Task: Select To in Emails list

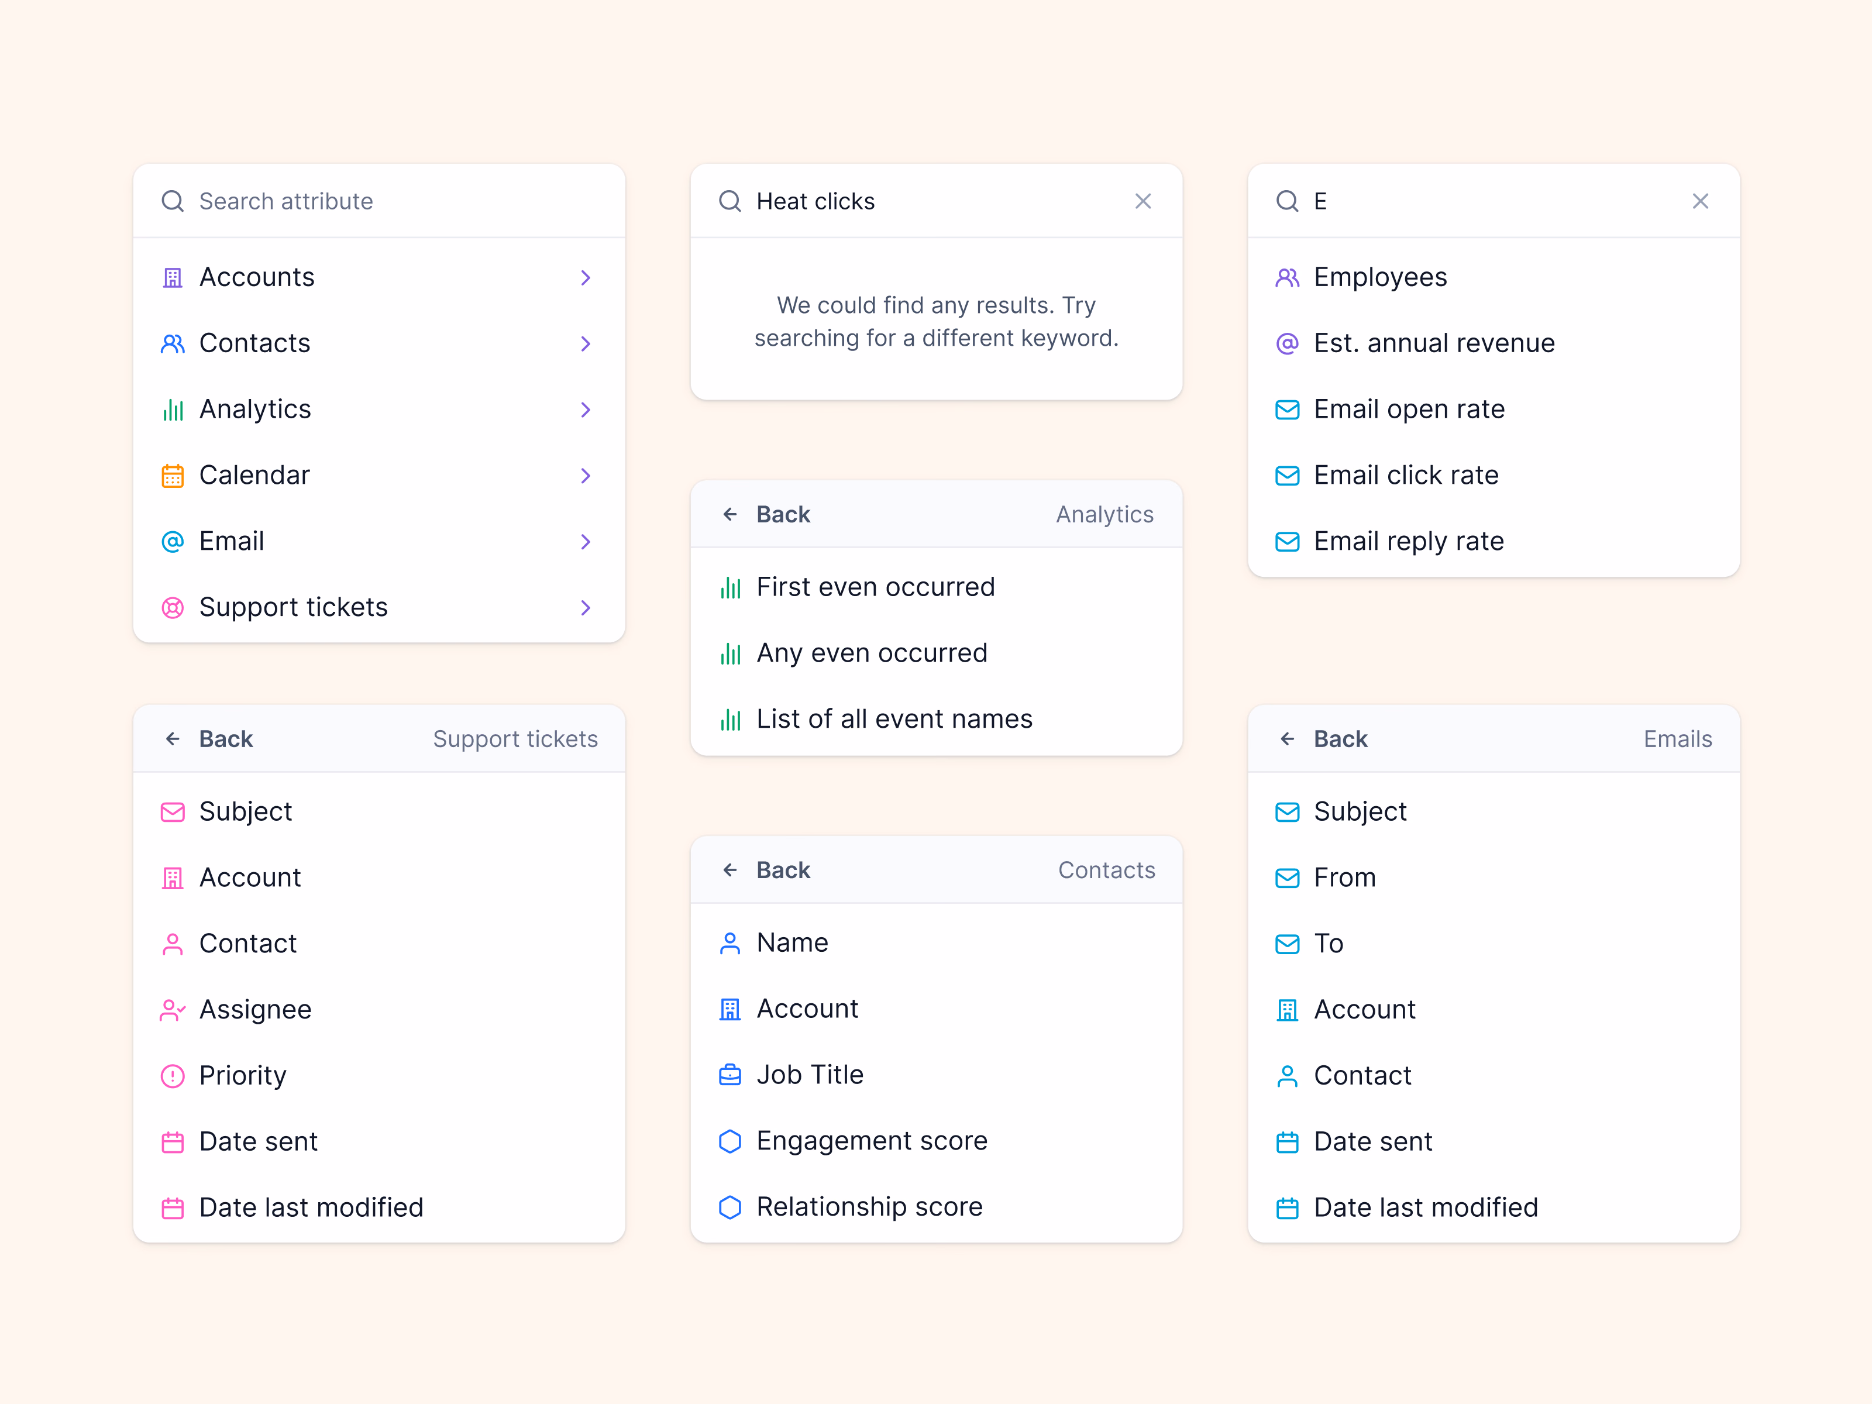Action: 1494,944
